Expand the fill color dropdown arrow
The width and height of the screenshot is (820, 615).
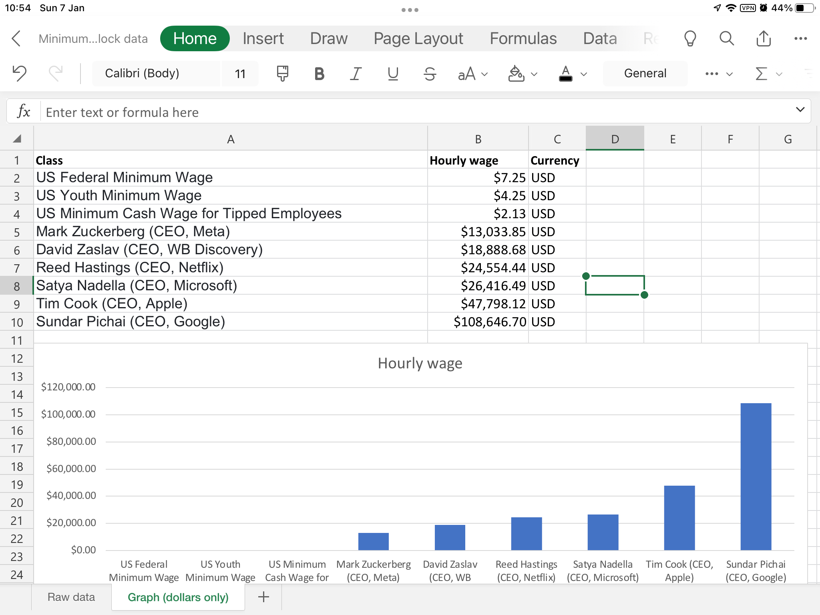534,74
